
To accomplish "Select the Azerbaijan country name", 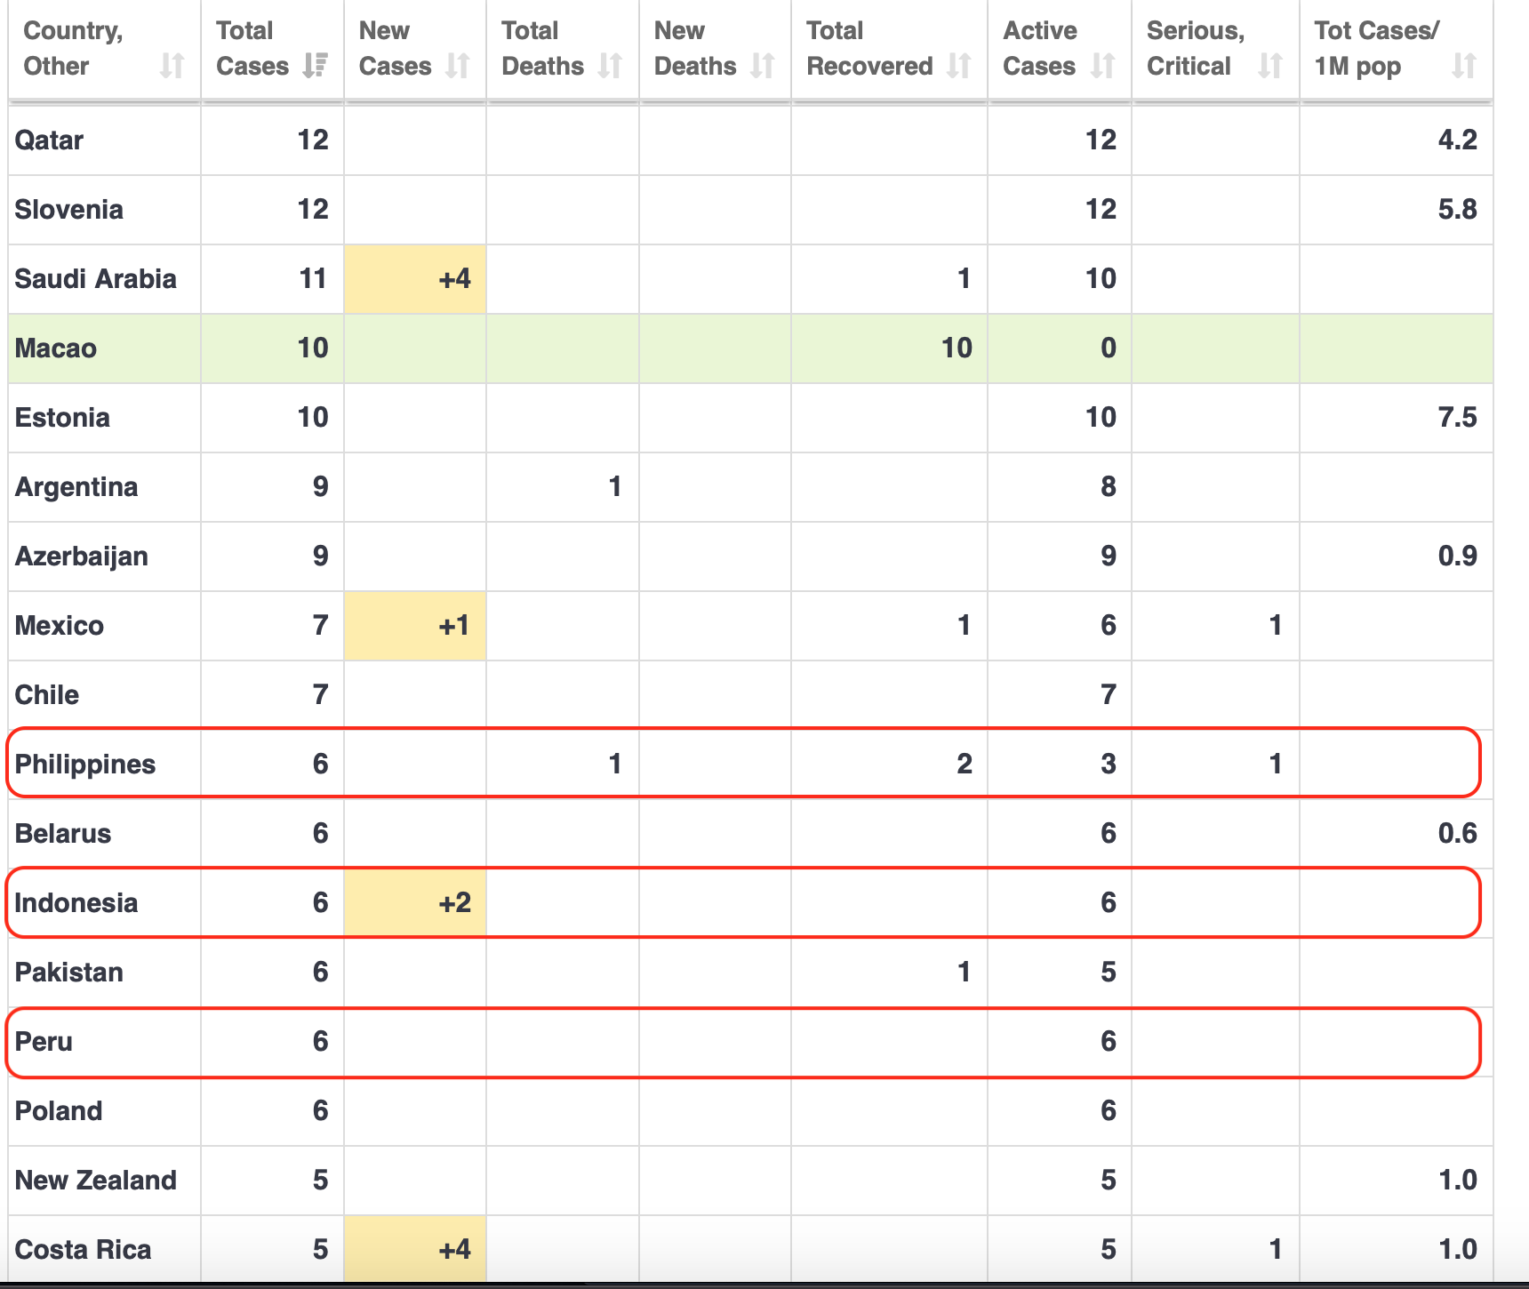I will 81,556.
